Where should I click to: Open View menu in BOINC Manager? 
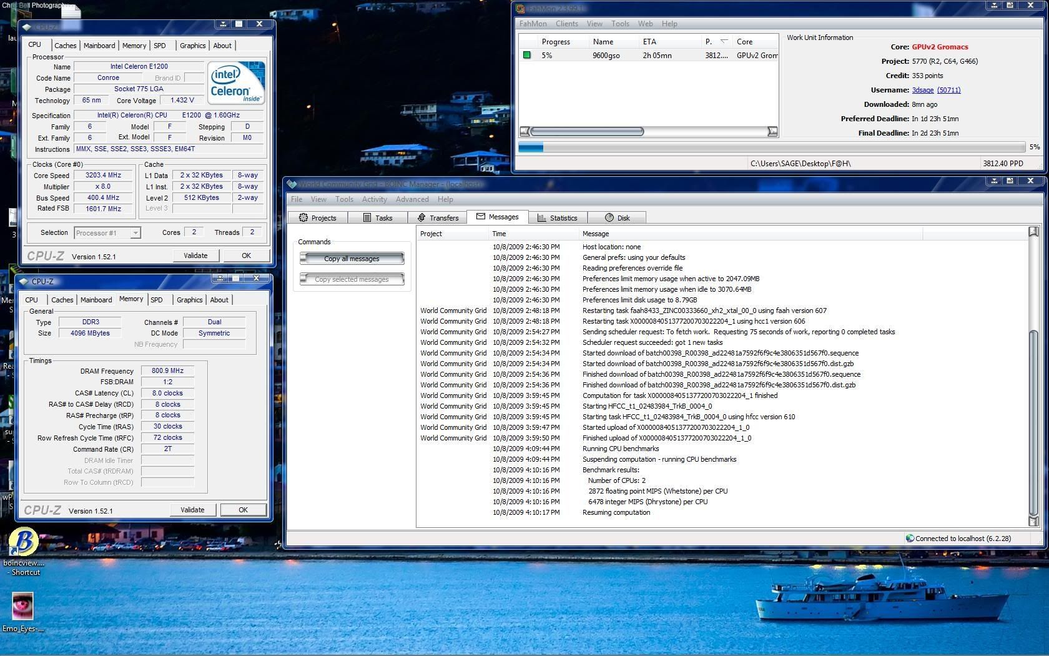click(x=318, y=199)
